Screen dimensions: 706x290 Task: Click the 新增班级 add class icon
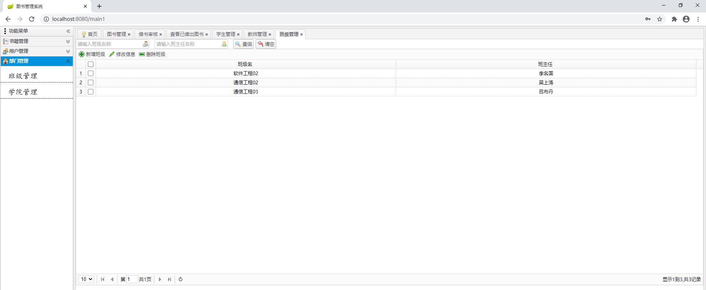tap(82, 54)
